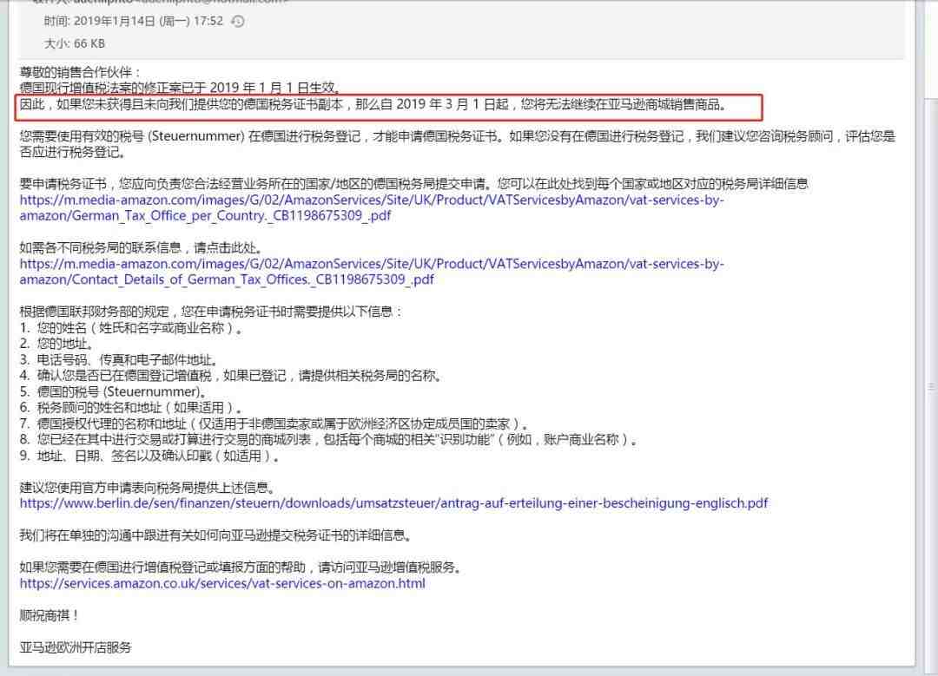The image size is (938, 676).
Task: Open the Contact_Details_of_German_Tax_Offices PDF link
Action: 372,272
